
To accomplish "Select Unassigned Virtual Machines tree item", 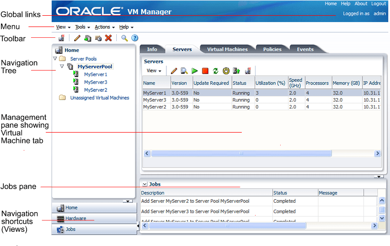I will (99, 98).
